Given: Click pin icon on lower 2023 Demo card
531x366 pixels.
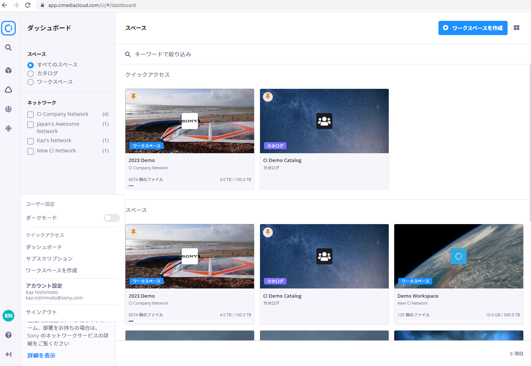Looking at the screenshot, I should coord(133,232).
